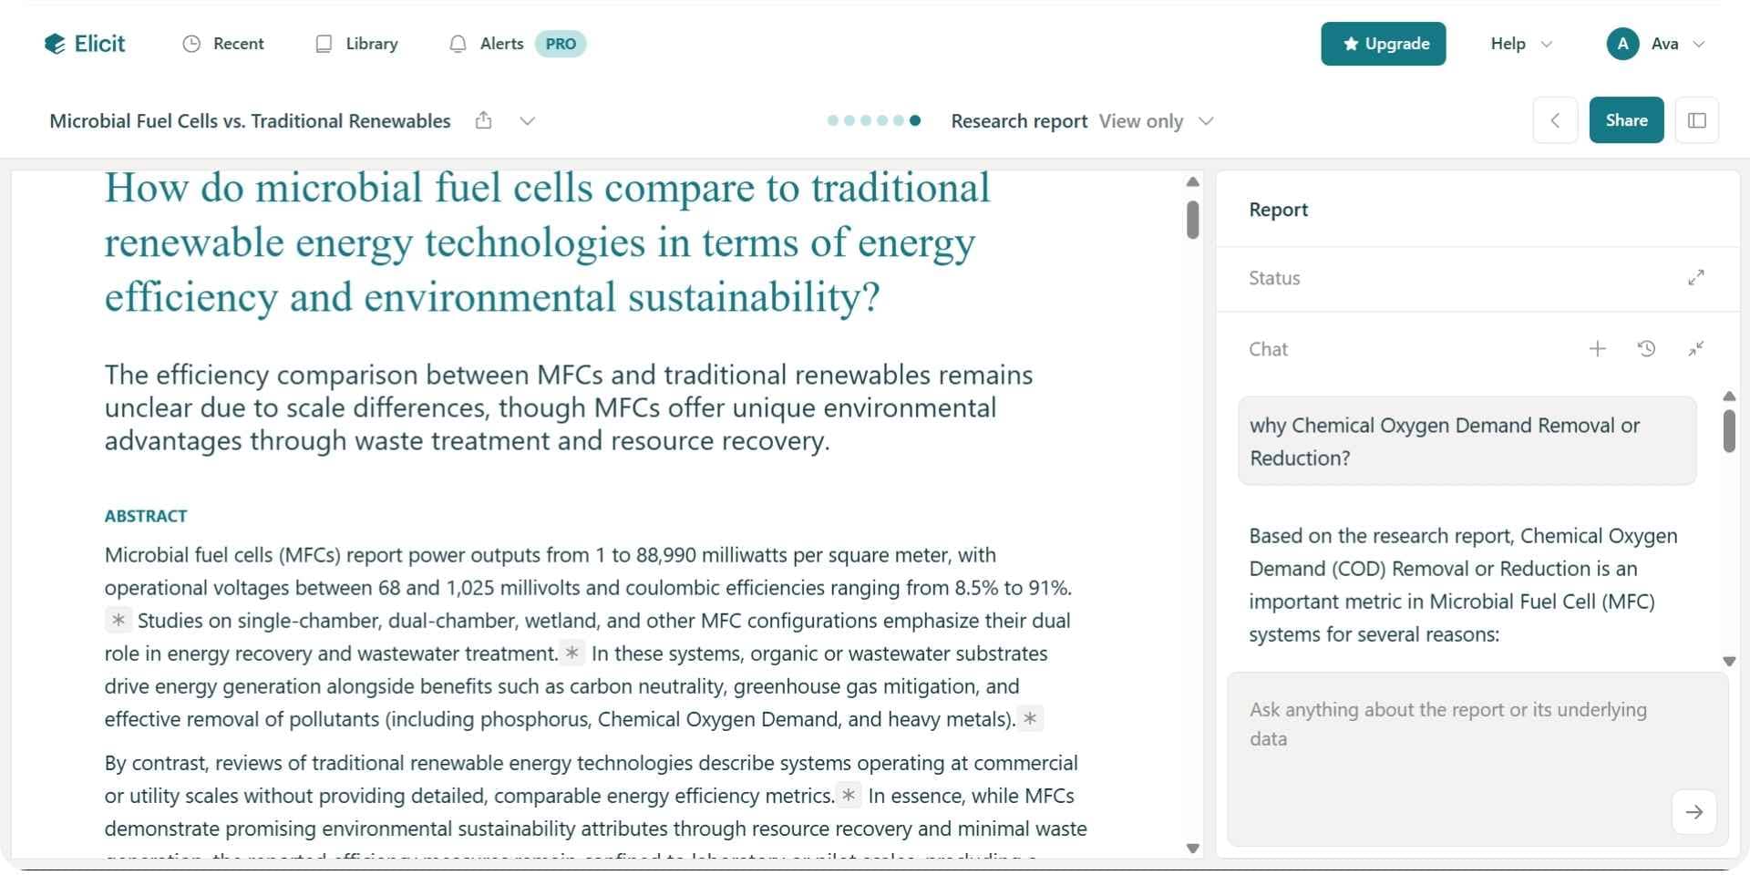Expand the Help dropdown
This screenshot has width=1750, height=875.
(x=1520, y=44)
